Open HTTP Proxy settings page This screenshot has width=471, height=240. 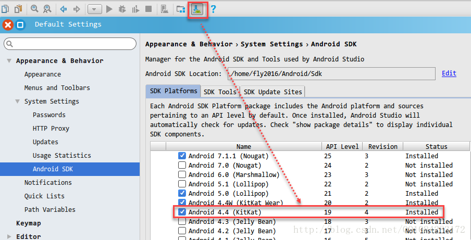click(51, 129)
